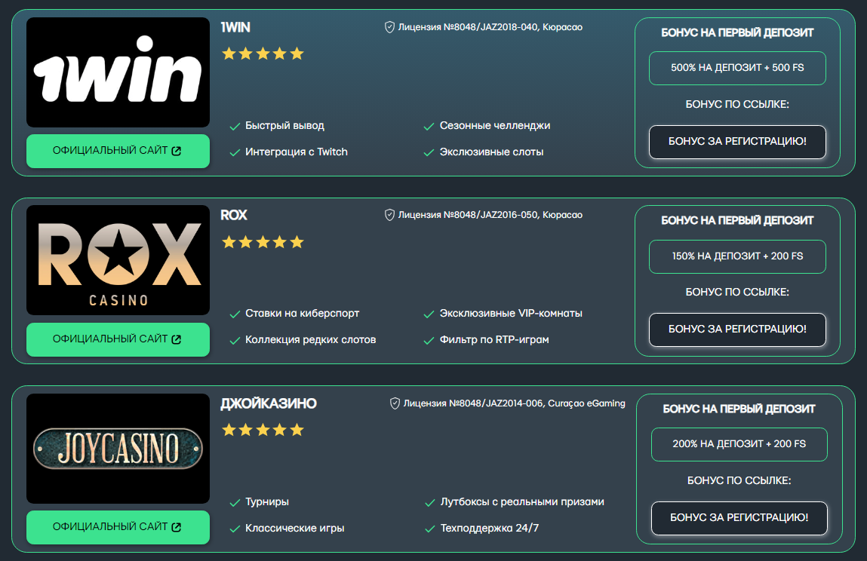Open the 1WIN "ОФИЦИАЛЬНЫЙ САЙТ" button

tap(118, 151)
